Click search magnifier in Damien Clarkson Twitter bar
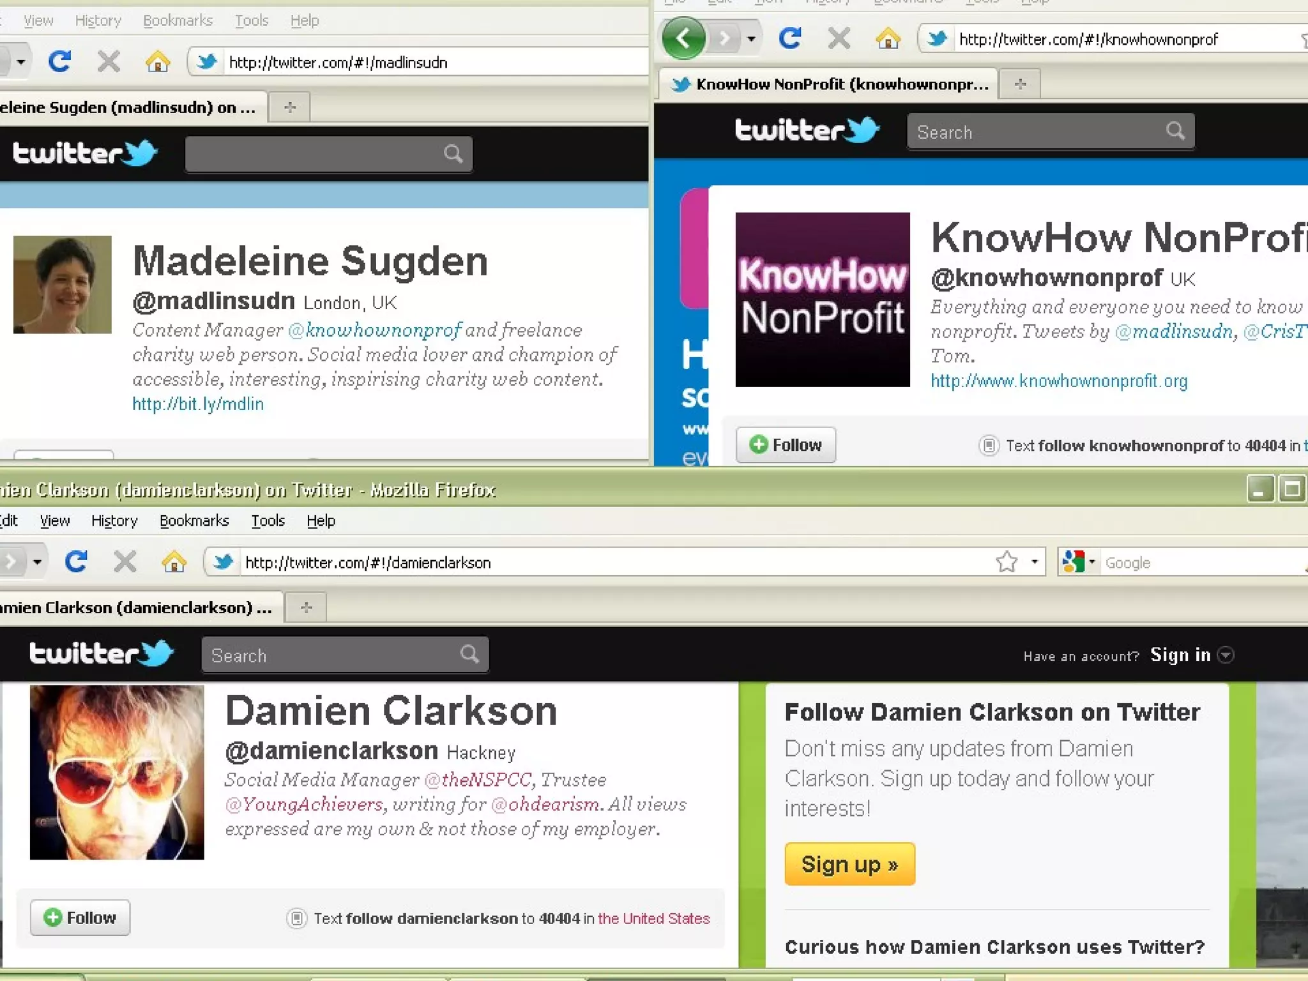This screenshot has width=1308, height=981. pos(469,654)
